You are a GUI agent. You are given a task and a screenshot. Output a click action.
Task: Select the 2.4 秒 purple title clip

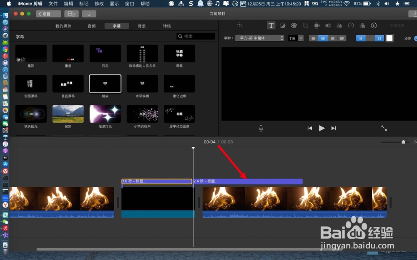point(248,181)
